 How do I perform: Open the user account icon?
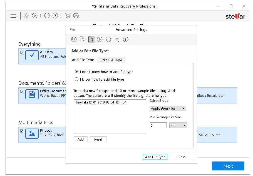[x=76, y=16]
